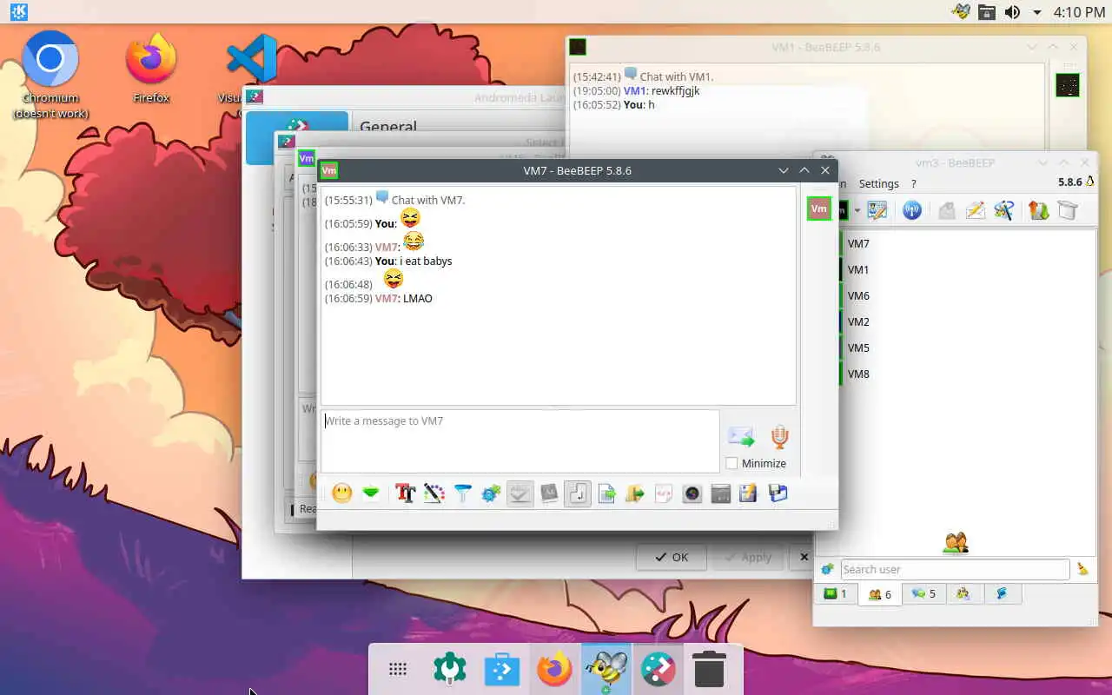Image resolution: width=1112 pixels, height=695 pixels.
Task: Expand the status dropdown arrow in vm3 toolbar
Action: pos(857,210)
